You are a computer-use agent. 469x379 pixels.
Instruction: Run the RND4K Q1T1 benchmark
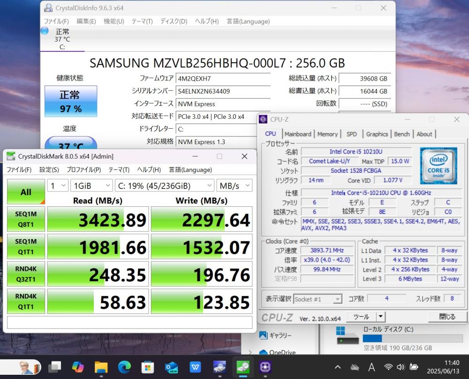coord(26,301)
